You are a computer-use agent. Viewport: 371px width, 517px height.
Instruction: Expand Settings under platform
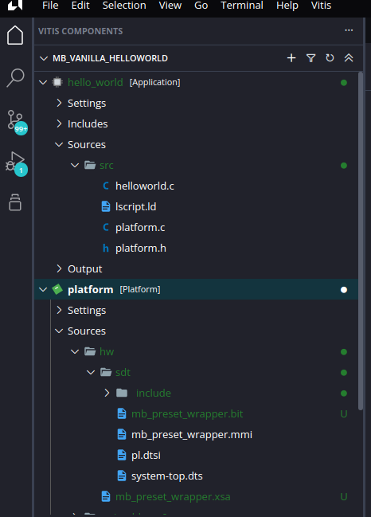tap(59, 310)
